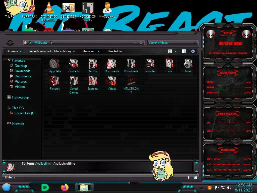Select Network in the navigation pane
257x193 pixels.
tap(18, 124)
